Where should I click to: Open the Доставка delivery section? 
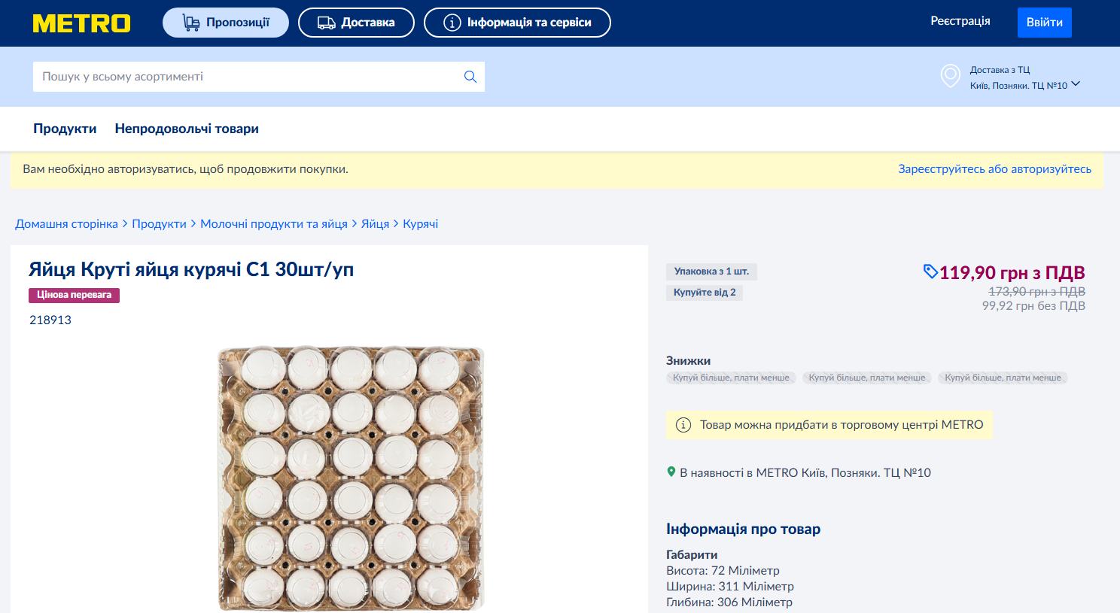coord(356,23)
